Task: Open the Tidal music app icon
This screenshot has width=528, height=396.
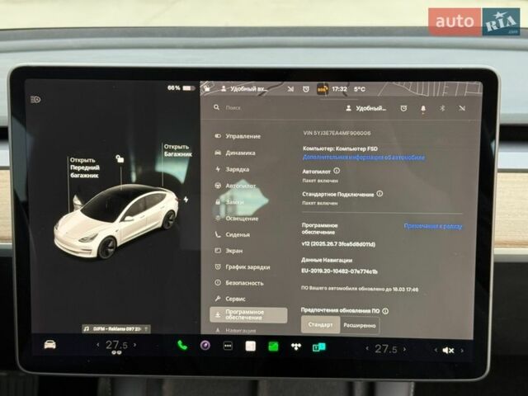Action: coord(295,346)
